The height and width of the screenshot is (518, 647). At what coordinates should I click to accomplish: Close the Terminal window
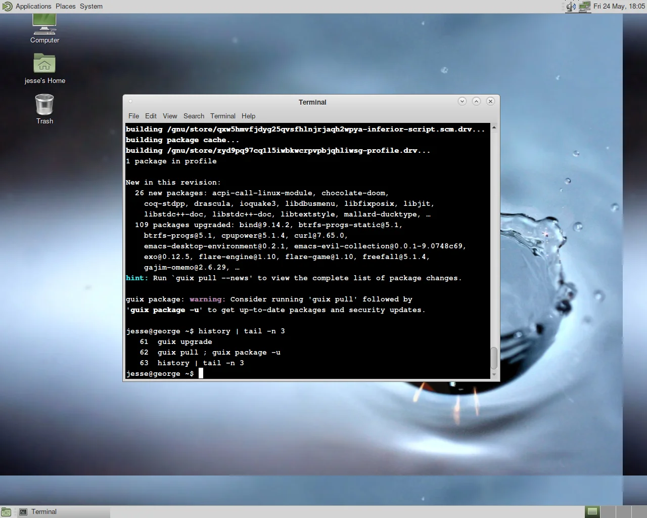click(x=490, y=101)
